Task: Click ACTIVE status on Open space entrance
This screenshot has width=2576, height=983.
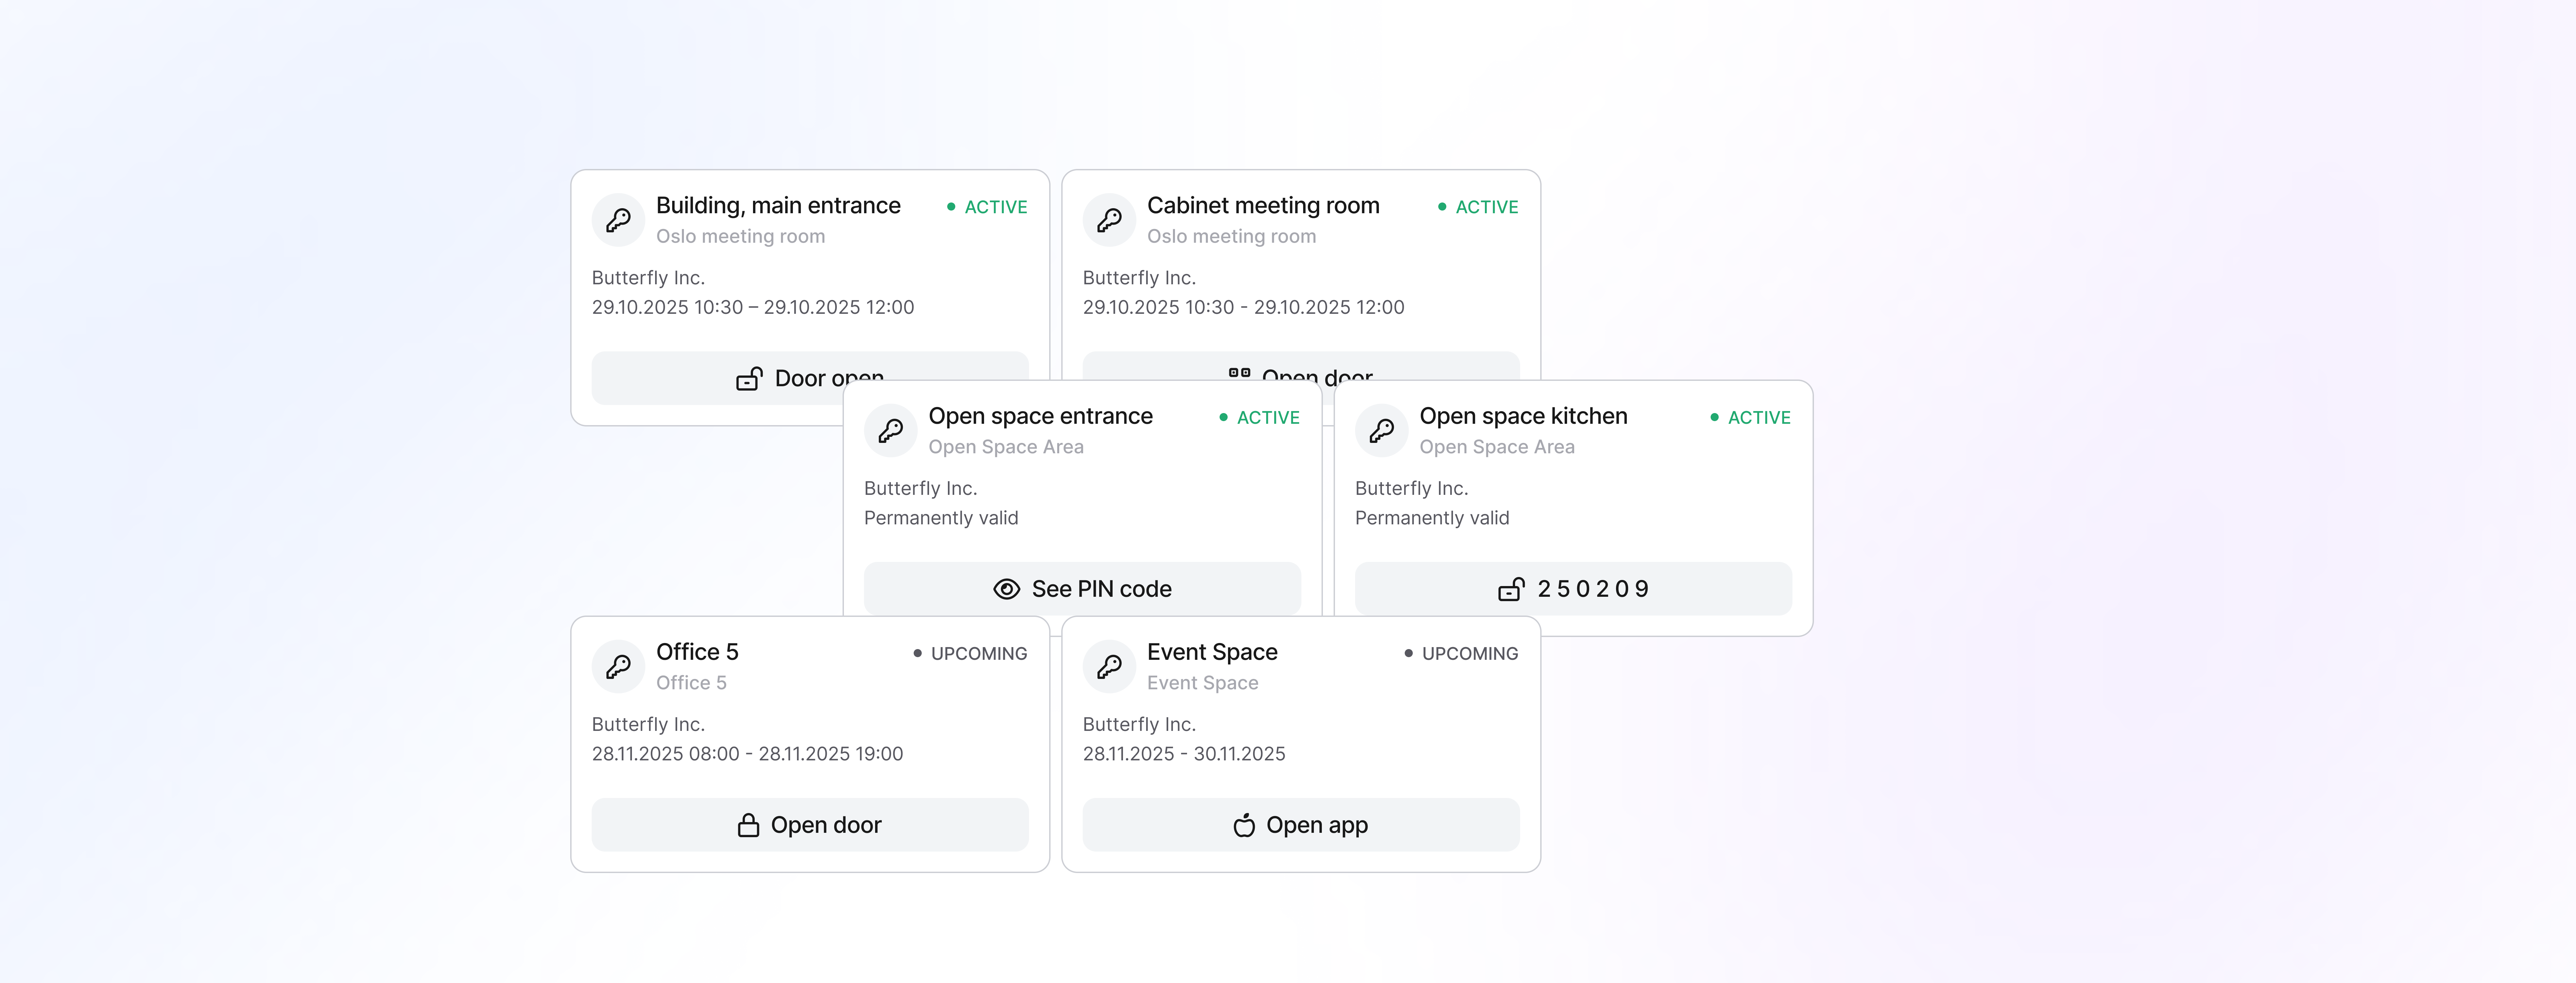Action: click(x=1260, y=418)
